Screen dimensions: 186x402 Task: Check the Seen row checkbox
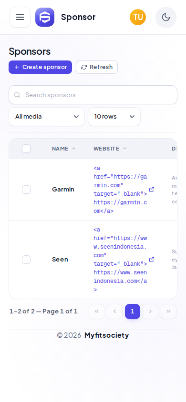(x=26, y=260)
